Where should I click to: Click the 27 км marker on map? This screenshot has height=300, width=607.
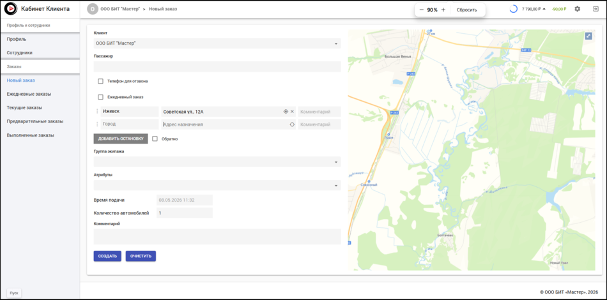[431, 32]
